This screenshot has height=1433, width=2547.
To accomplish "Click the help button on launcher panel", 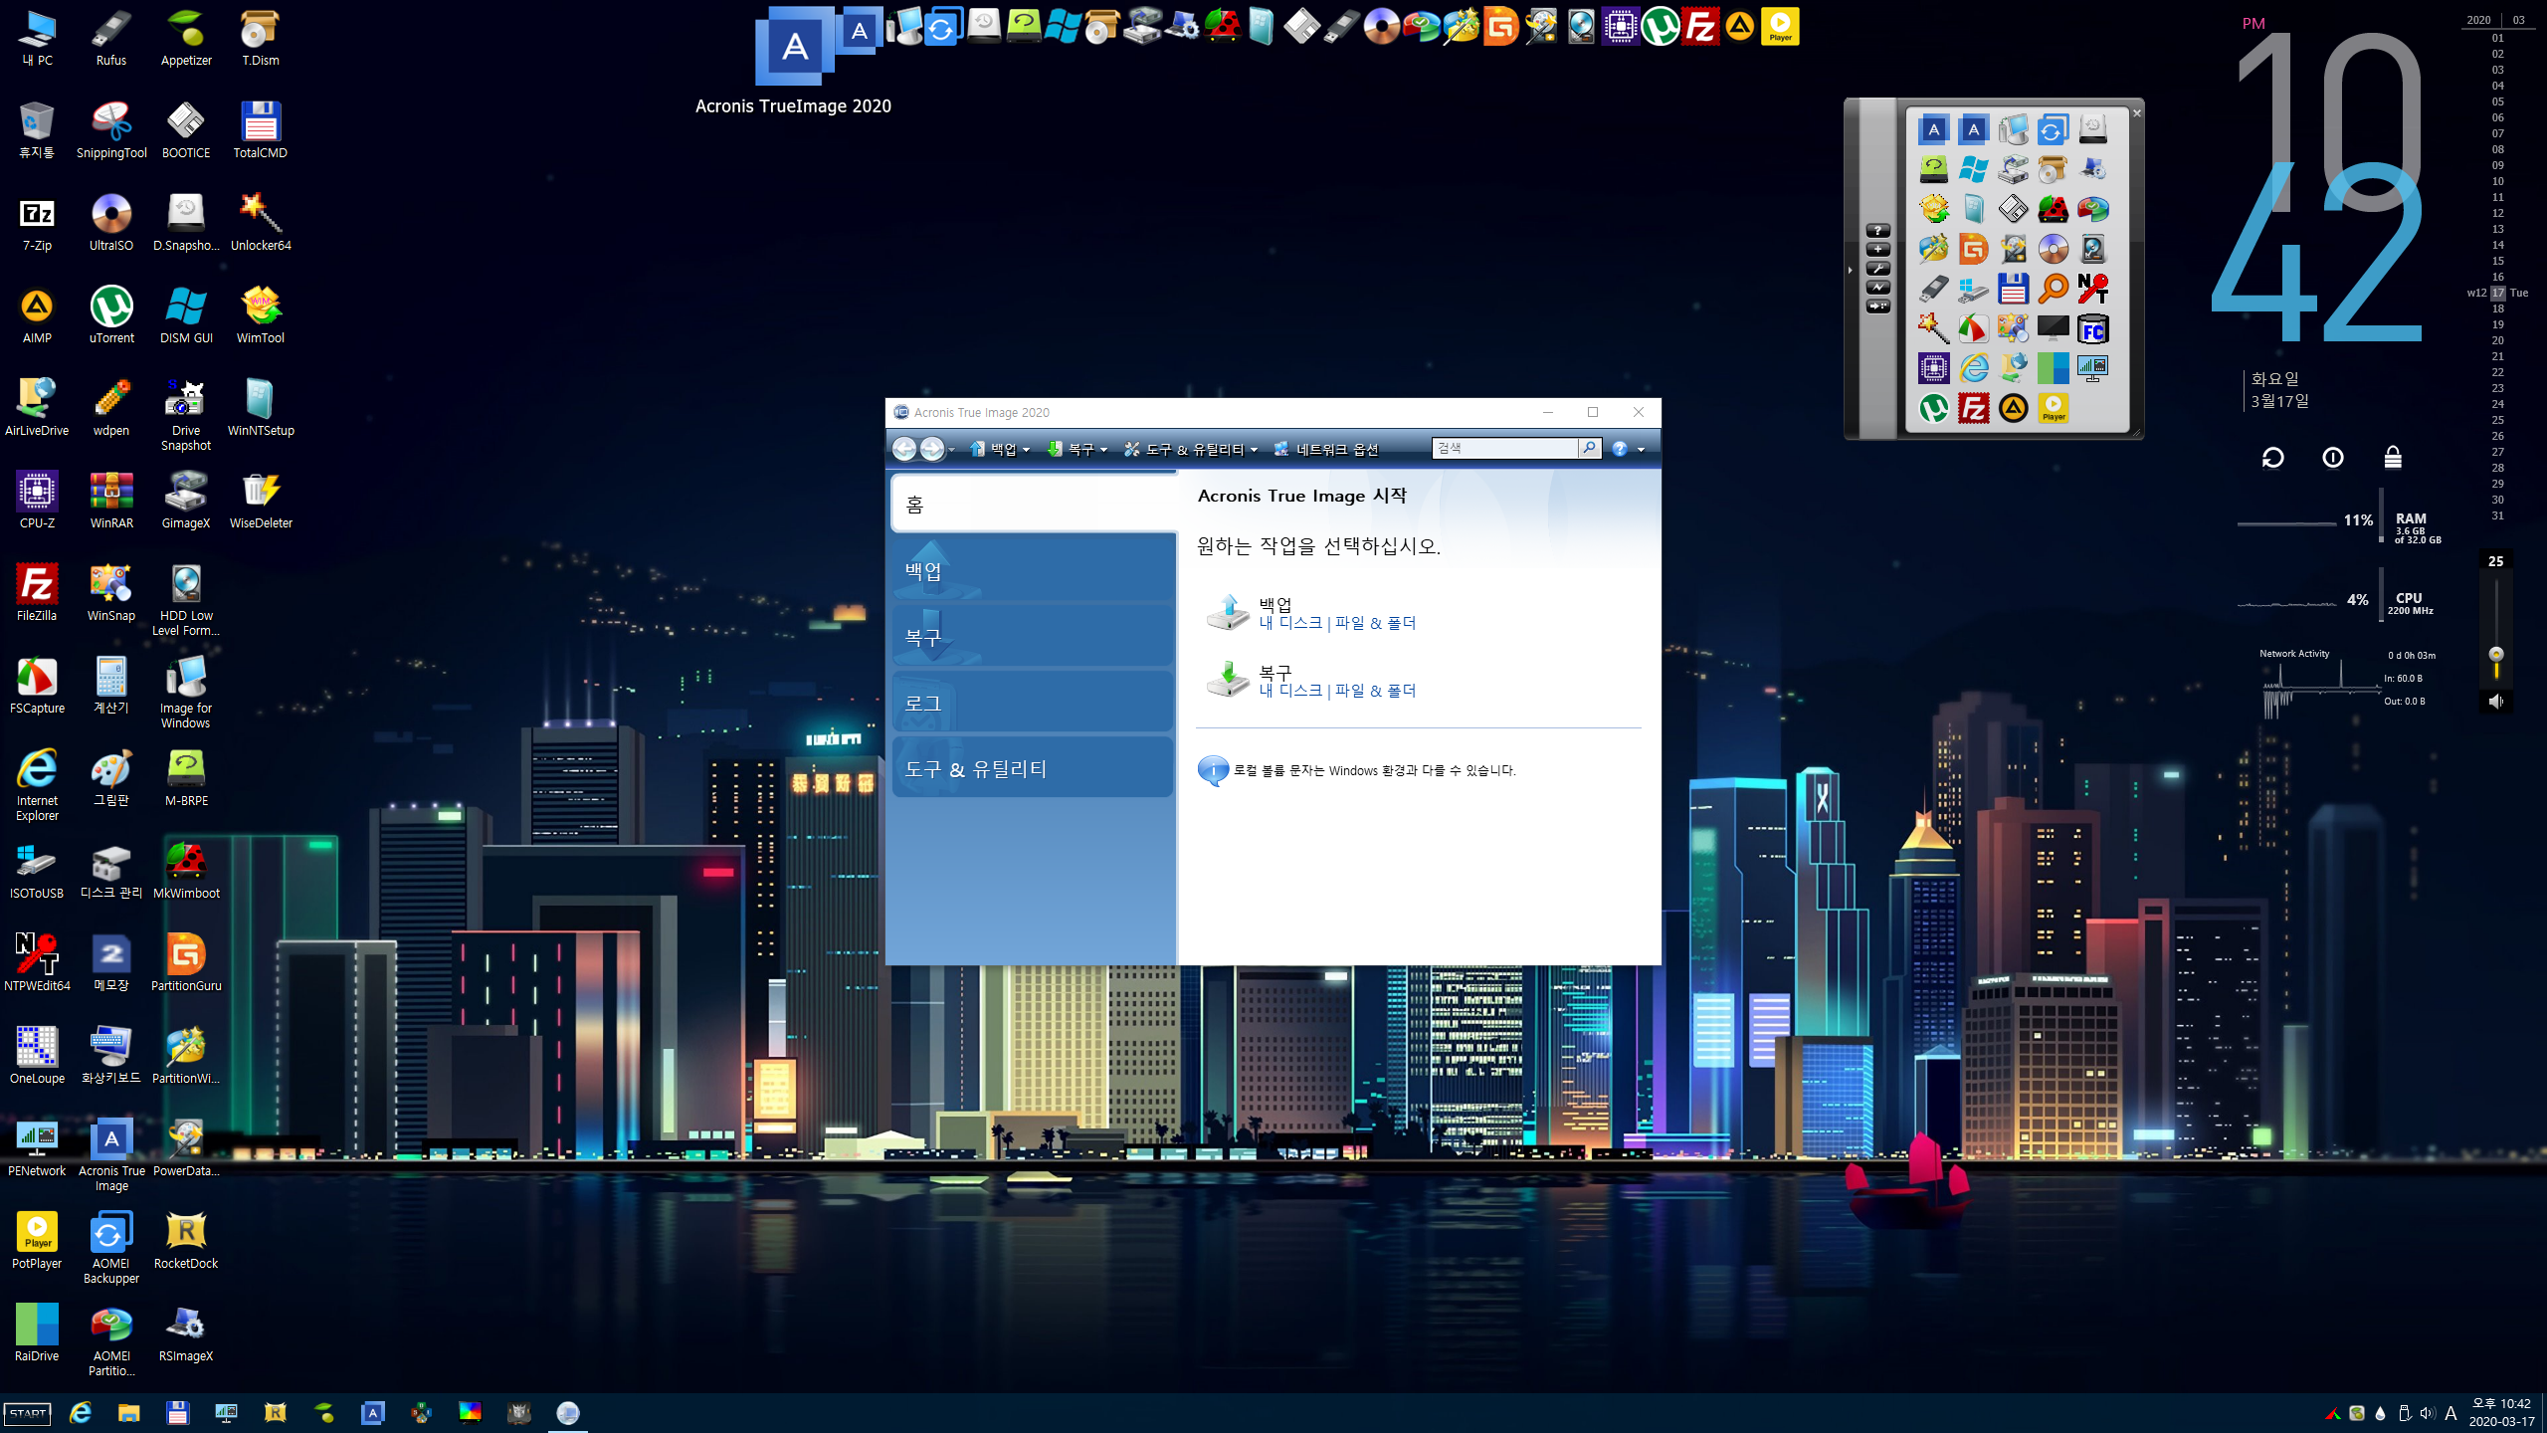I will point(1877,231).
